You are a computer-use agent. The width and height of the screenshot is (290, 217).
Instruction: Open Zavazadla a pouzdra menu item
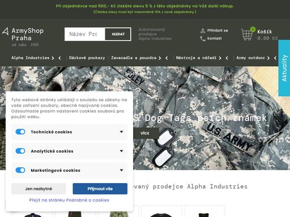(134, 58)
